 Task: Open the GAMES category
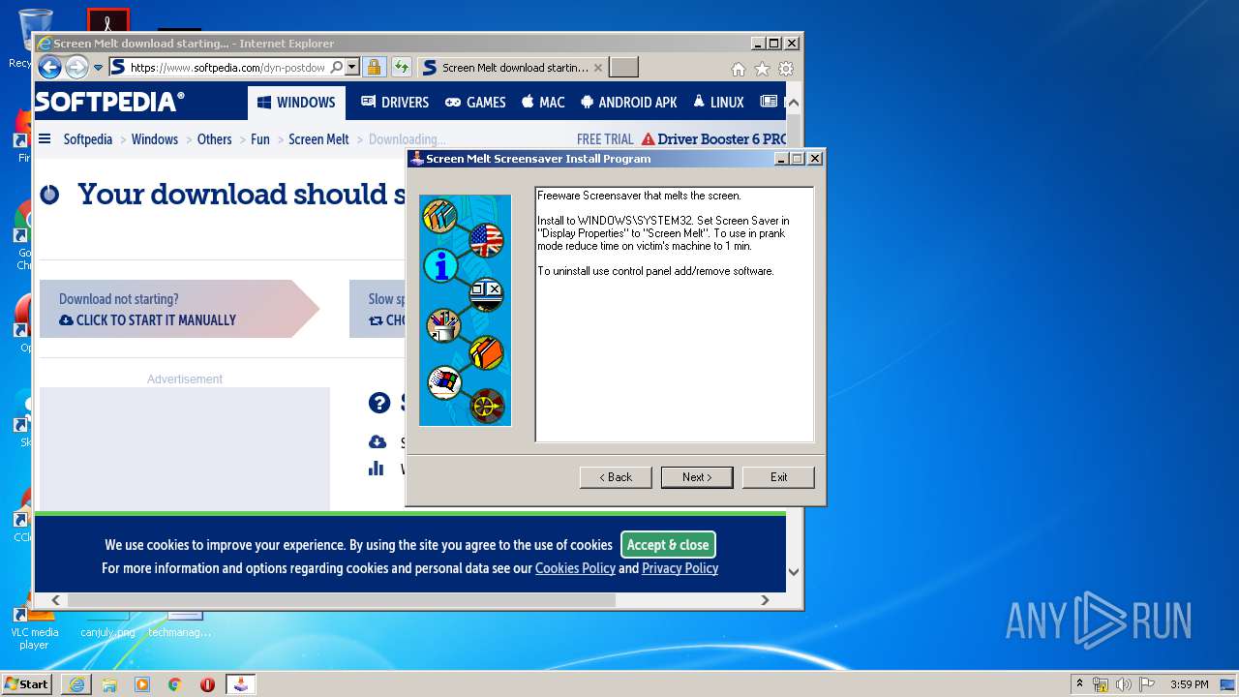tap(475, 103)
